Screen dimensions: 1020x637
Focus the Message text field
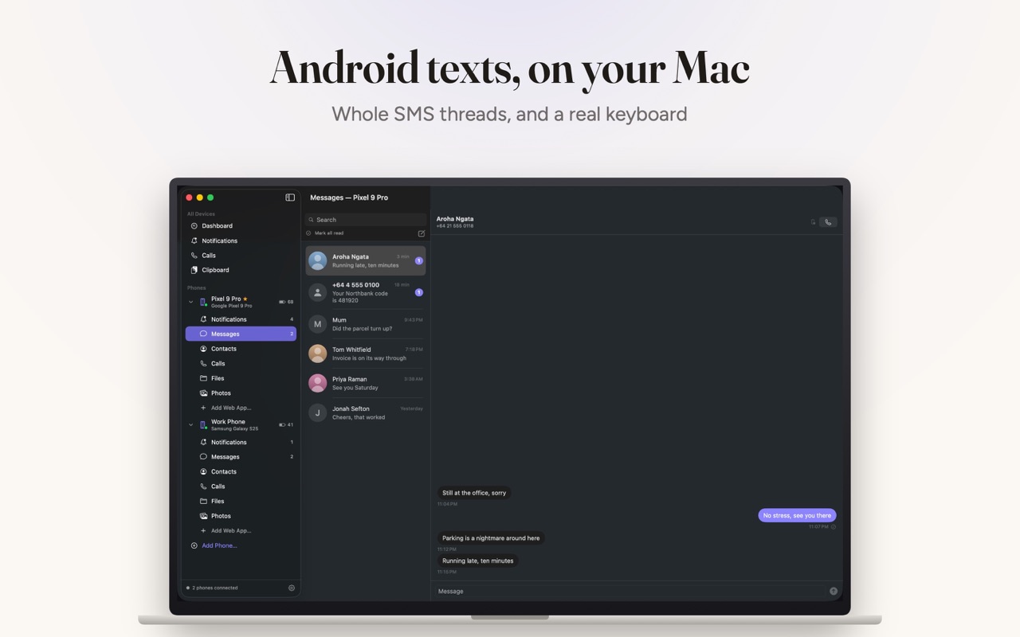tap(631, 591)
